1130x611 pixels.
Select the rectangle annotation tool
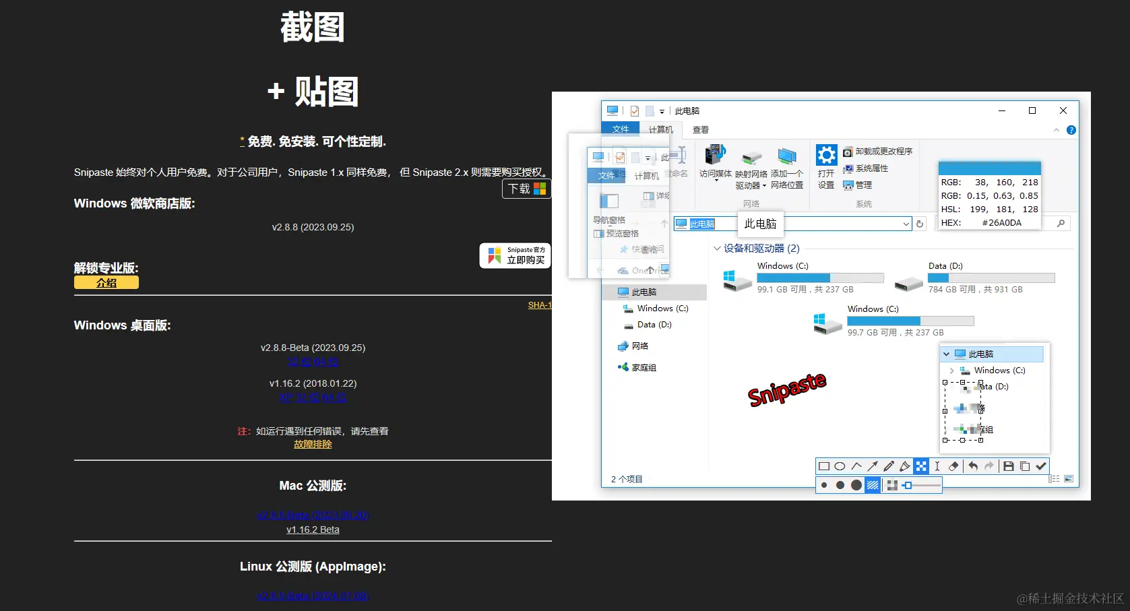[x=823, y=465]
